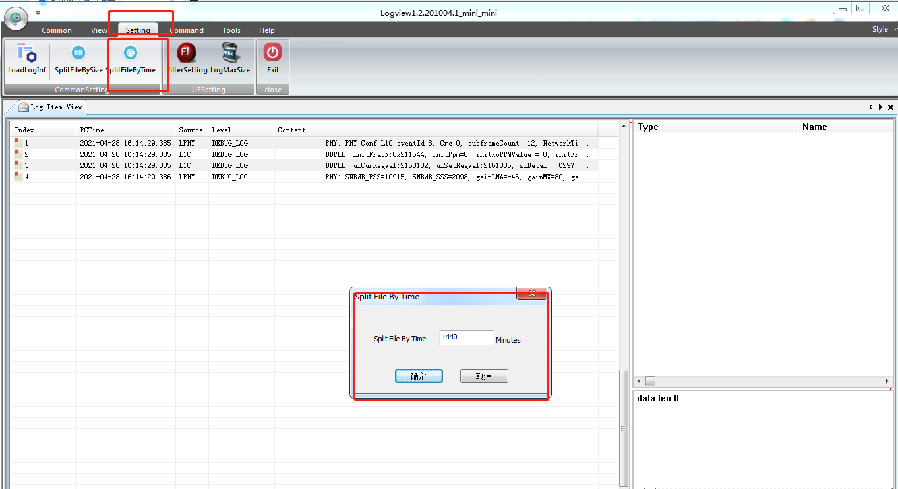
Task: Click the round application logo button
Action: pos(16,18)
